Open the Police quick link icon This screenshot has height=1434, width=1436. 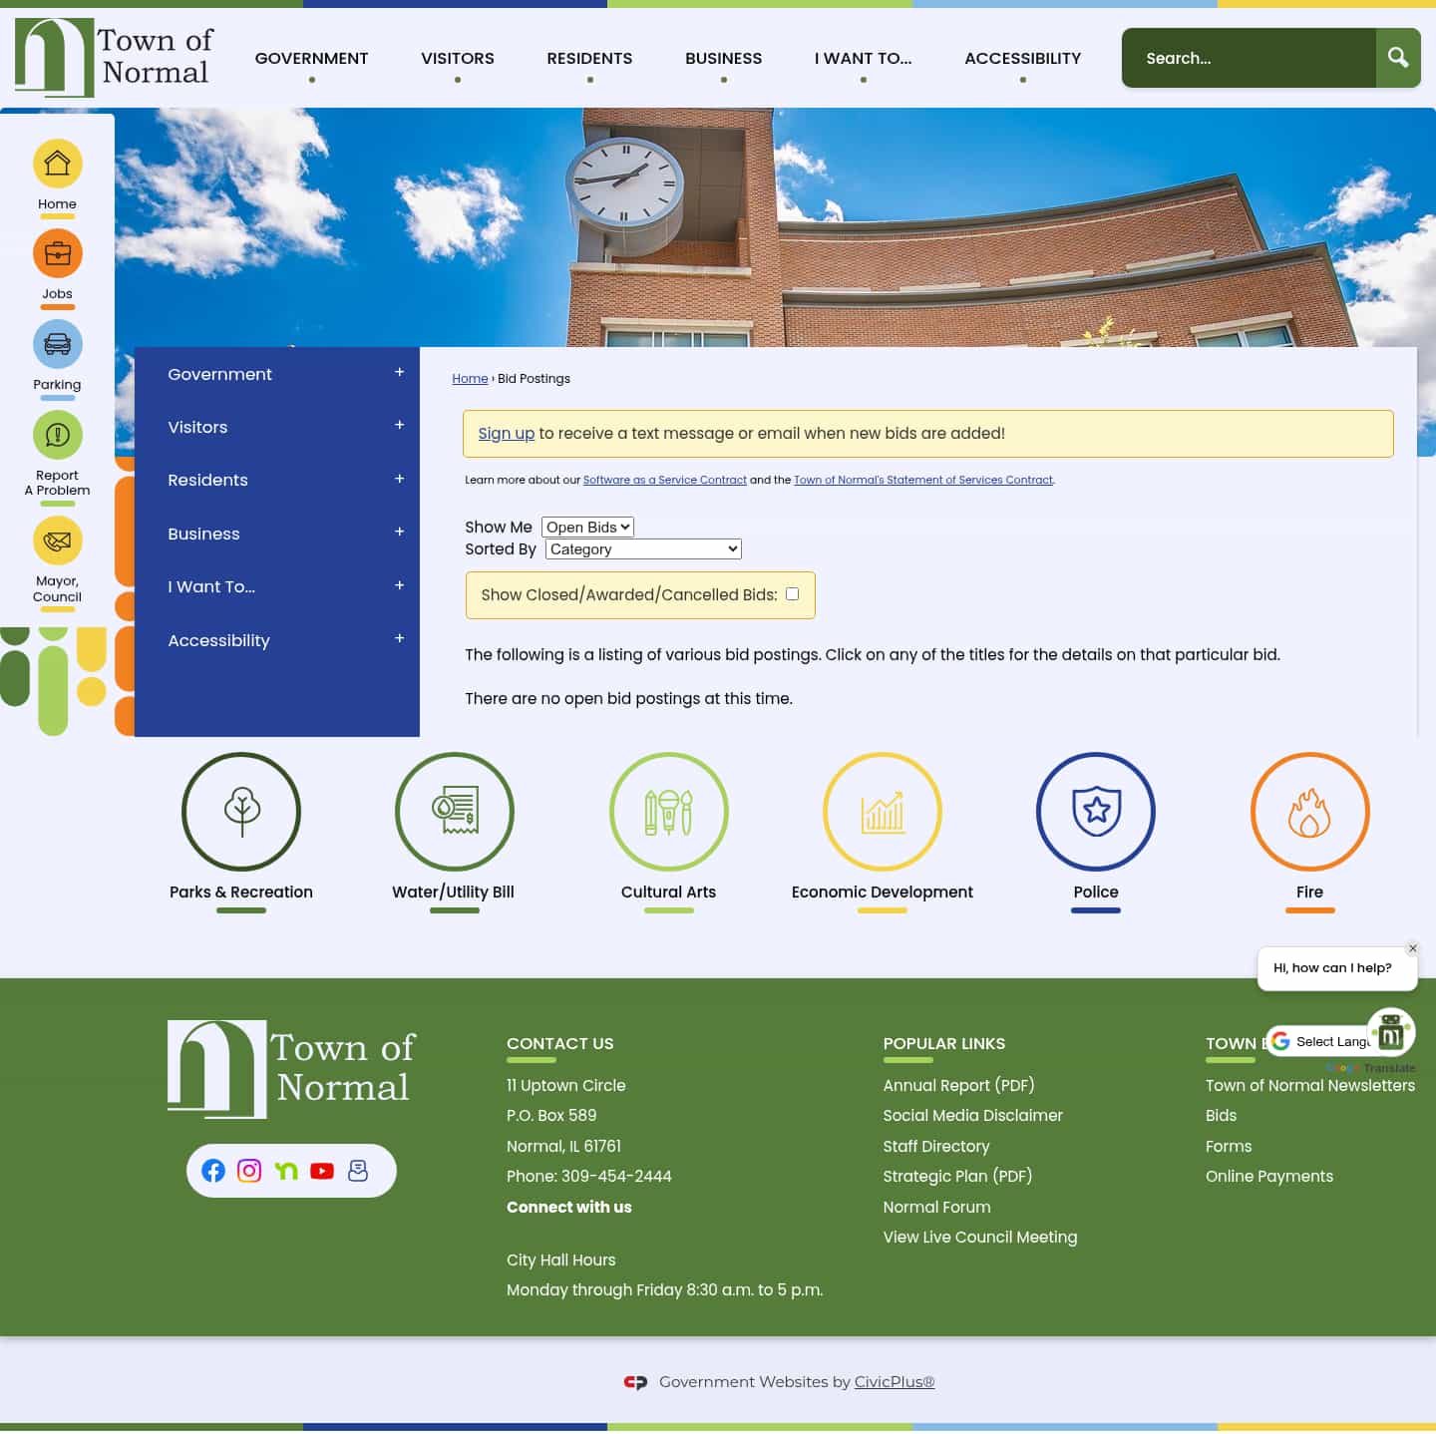(x=1095, y=812)
